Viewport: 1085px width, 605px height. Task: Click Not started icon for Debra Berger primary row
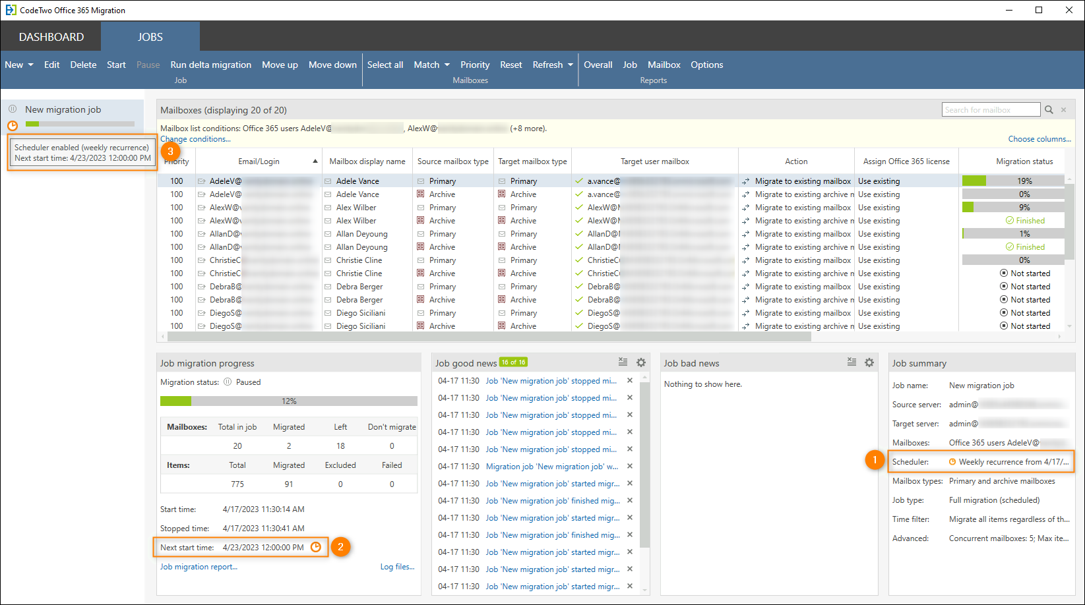pyautogui.click(x=1004, y=287)
